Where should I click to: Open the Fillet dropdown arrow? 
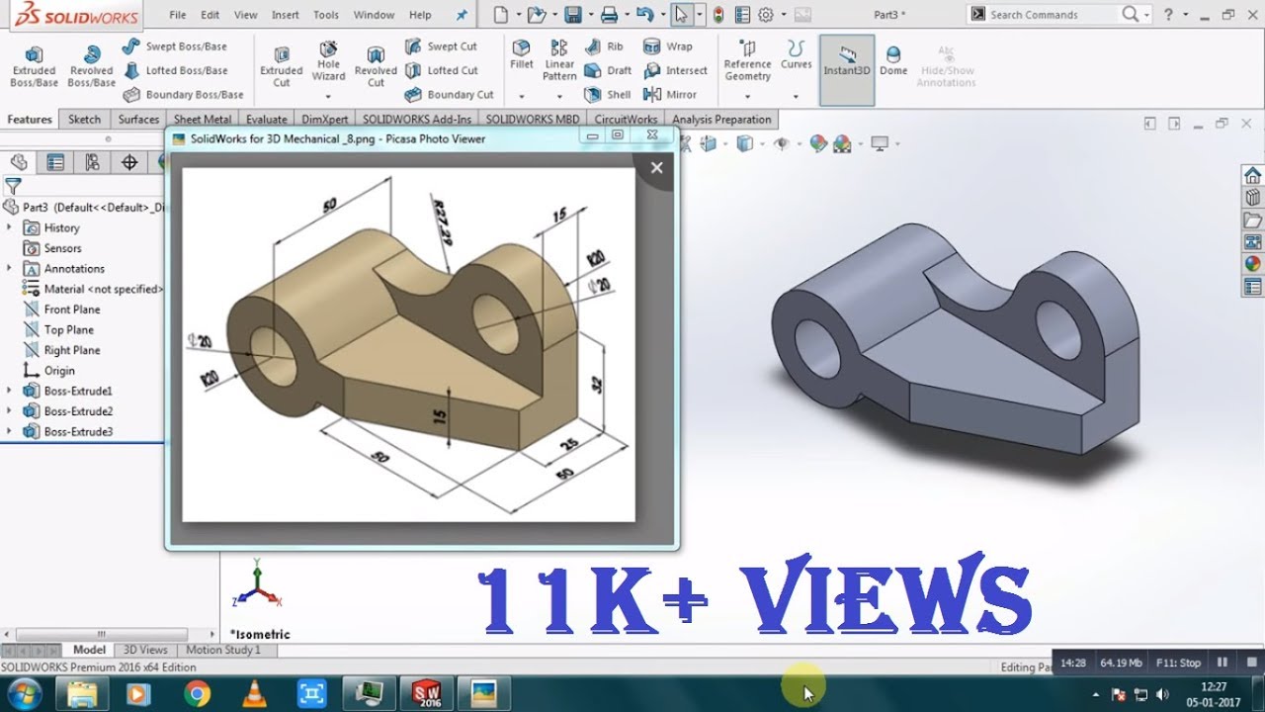click(521, 96)
